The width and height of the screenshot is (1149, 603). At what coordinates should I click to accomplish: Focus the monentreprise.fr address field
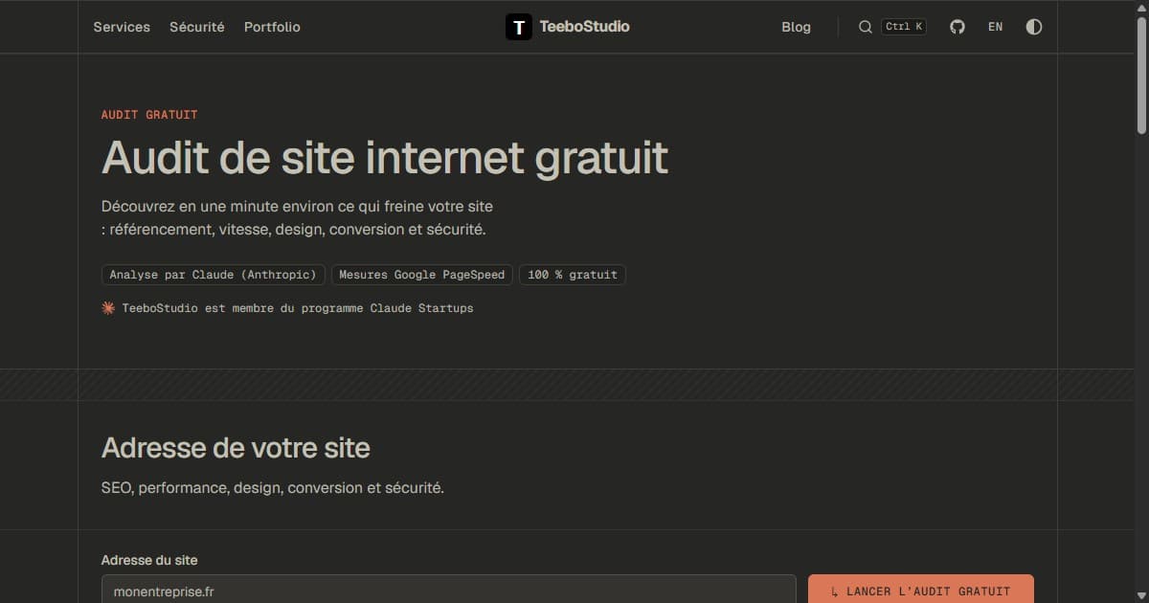coord(449,589)
